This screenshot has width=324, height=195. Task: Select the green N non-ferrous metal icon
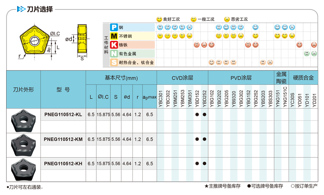point(114,54)
